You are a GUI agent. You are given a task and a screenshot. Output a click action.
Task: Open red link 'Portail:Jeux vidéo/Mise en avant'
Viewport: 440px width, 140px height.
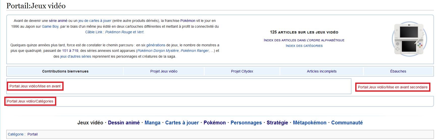[x=35, y=86]
